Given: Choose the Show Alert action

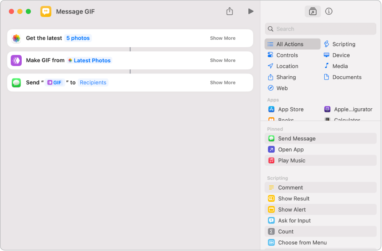Looking at the screenshot, I should point(321,209).
